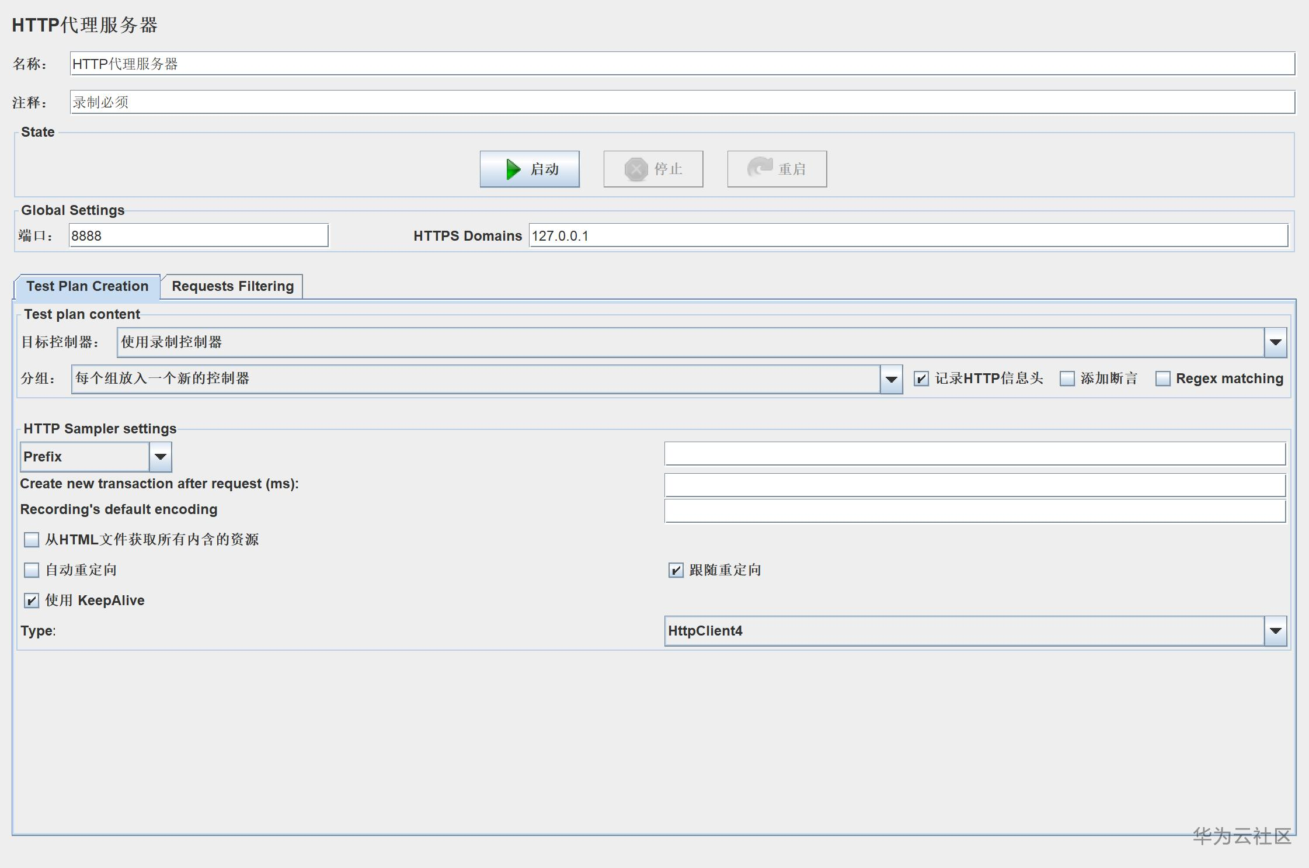
Task: Enable the 自动重定向 checkbox
Action: click(32, 570)
